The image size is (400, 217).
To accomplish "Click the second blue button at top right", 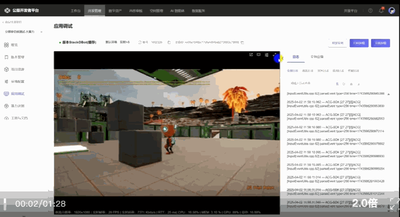I will tap(380, 43).
